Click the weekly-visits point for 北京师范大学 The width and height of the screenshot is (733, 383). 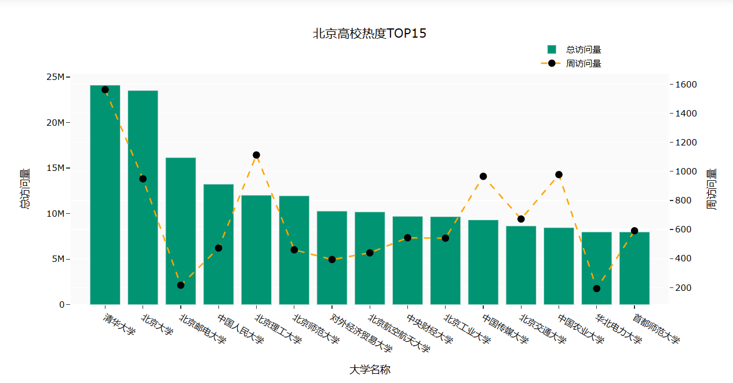click(294, 250)
